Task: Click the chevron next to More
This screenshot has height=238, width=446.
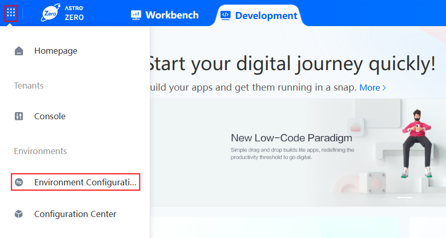Action: [384, 88]
